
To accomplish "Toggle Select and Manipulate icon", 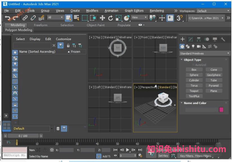I will coord(162,18).
